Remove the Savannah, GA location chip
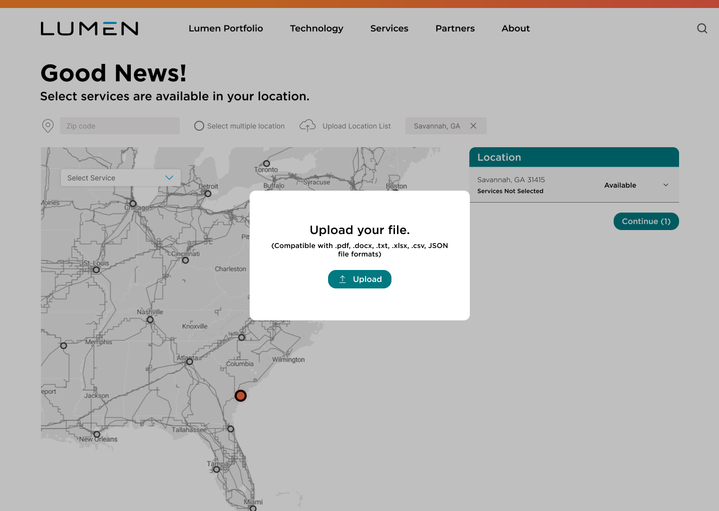Image resolution: width=719 pixels, height=511 pixels. 473,126
